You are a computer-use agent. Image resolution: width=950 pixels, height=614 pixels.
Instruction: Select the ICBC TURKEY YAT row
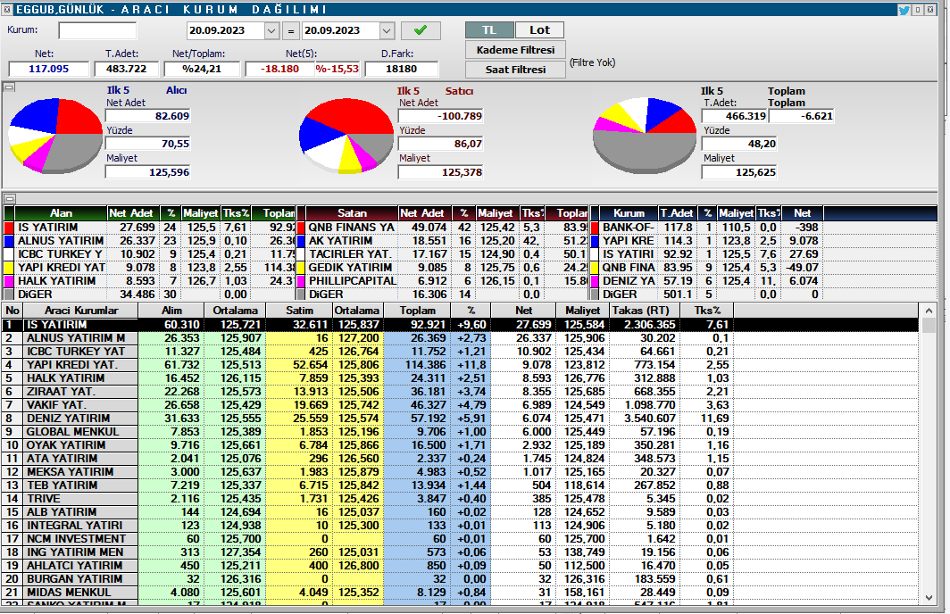pos(460,352)
